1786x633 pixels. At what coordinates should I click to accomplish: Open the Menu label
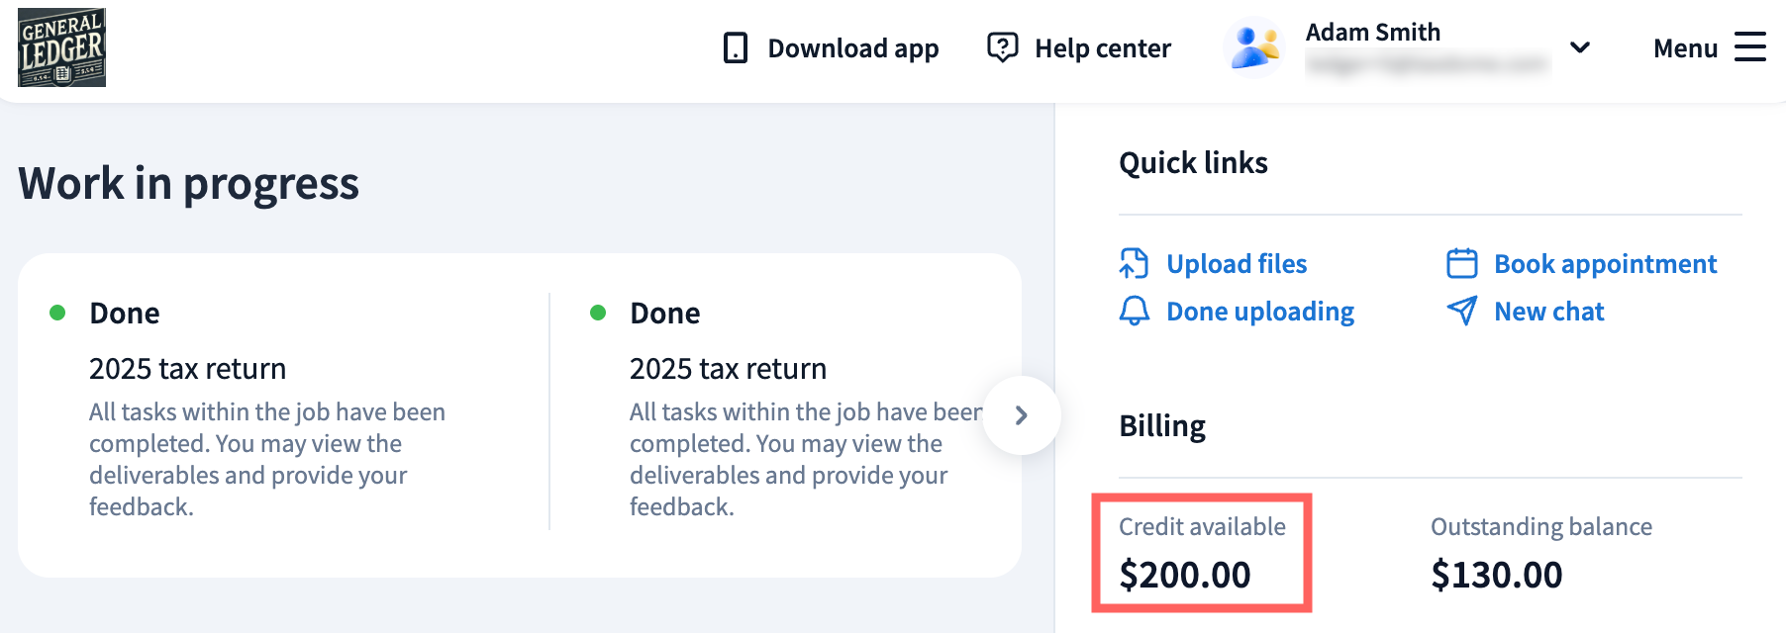[x=1685, y=48]
